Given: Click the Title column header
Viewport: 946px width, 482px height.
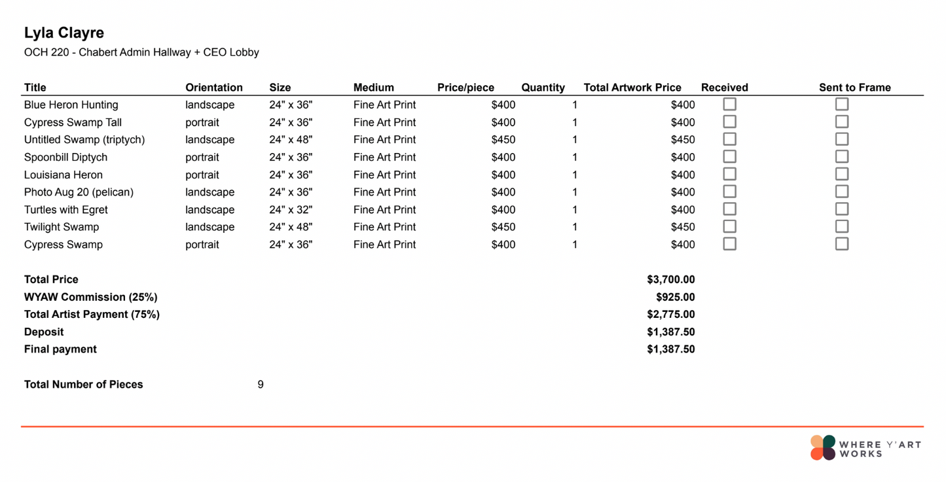Looking at the screenshot, I should point(35,87).
